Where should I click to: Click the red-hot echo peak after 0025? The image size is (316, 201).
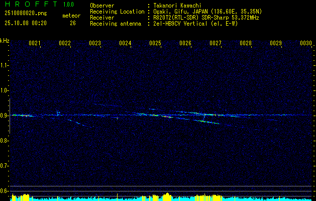[x=167, y=117]
